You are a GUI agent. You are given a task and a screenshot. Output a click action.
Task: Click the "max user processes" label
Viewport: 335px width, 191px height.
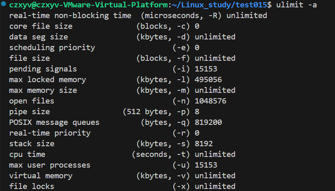(50, 165)
